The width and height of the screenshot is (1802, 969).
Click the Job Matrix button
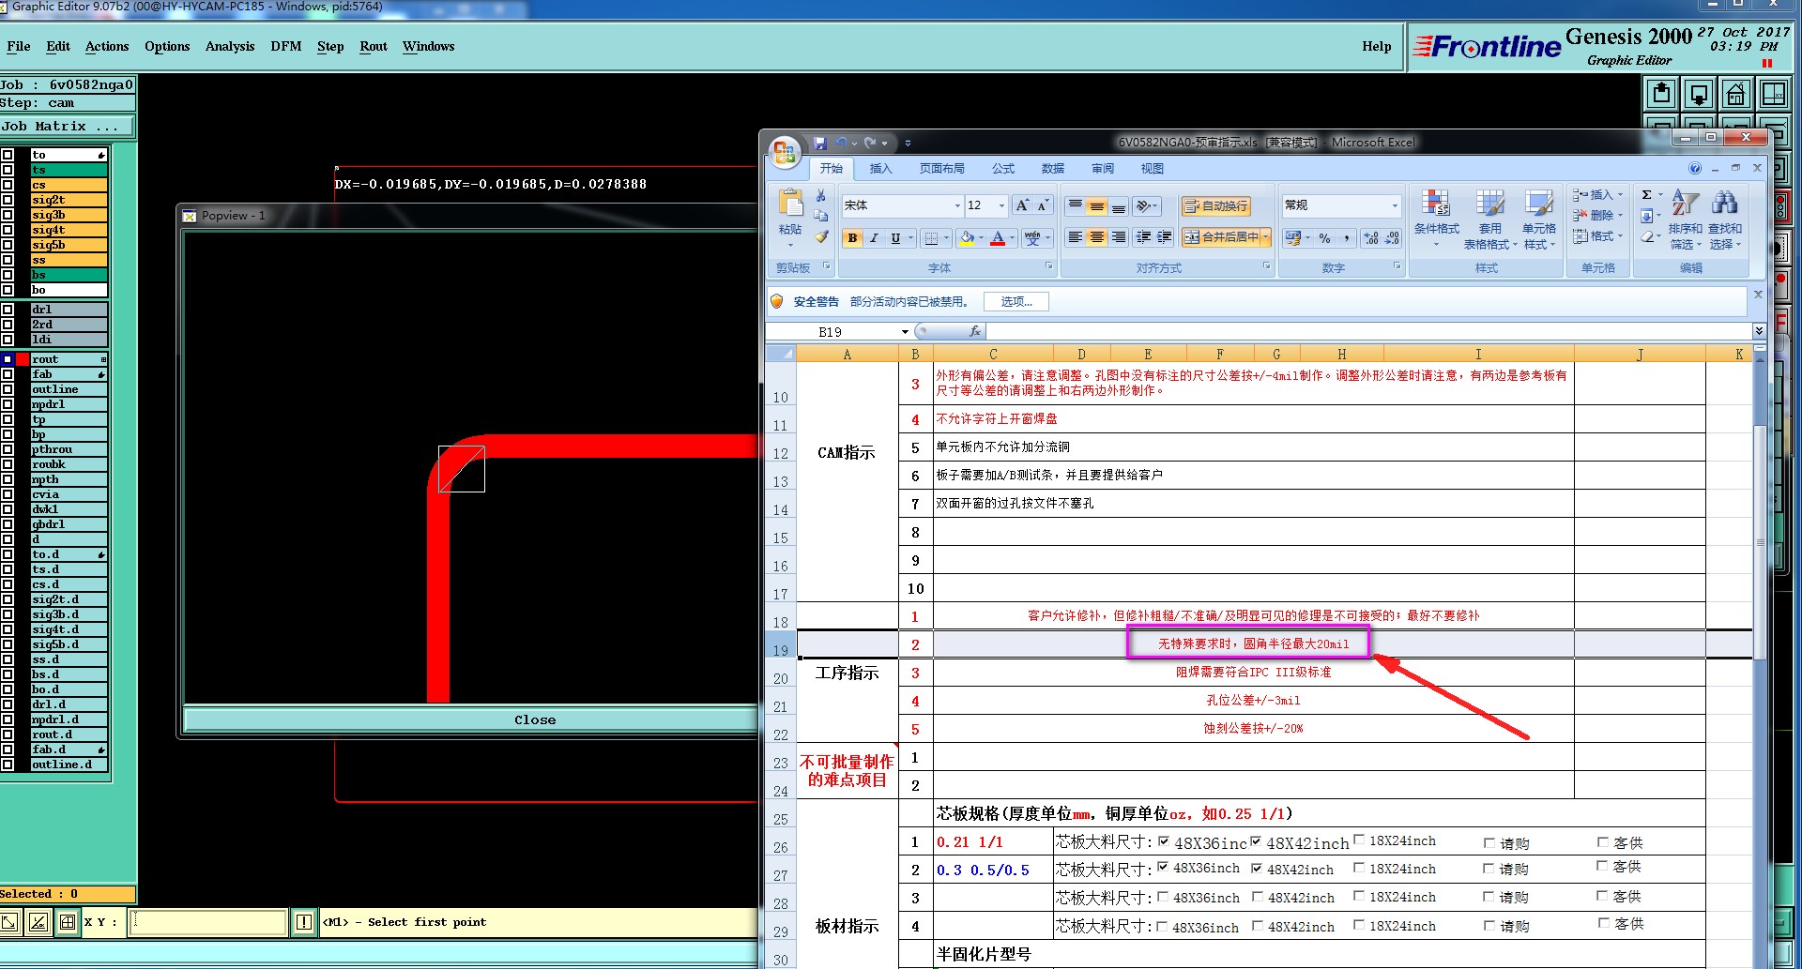click(x=67, y=126)
